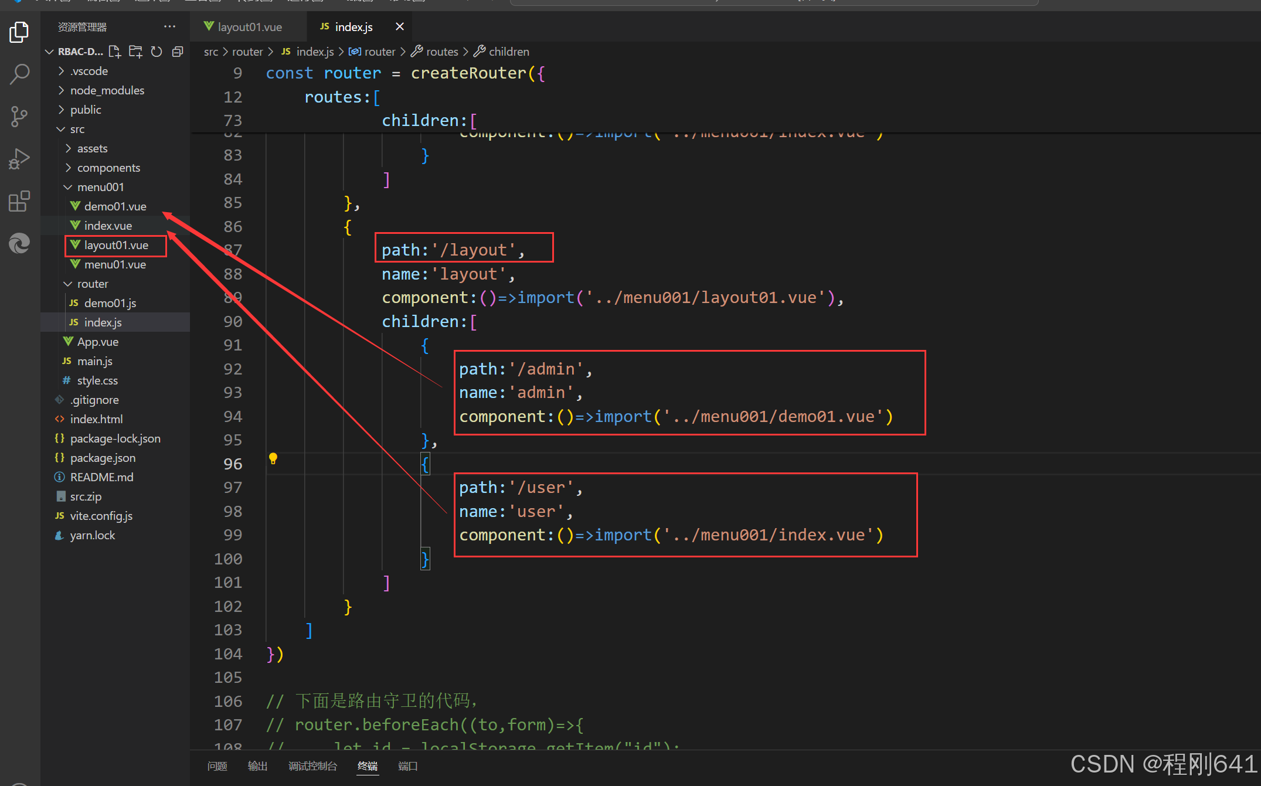Refresh the explorer file tree
The height and width of the screenshot is (786, 1261).
(156, 52)
